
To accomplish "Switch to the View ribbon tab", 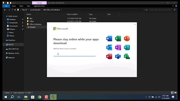I will (x=28, y=6).
